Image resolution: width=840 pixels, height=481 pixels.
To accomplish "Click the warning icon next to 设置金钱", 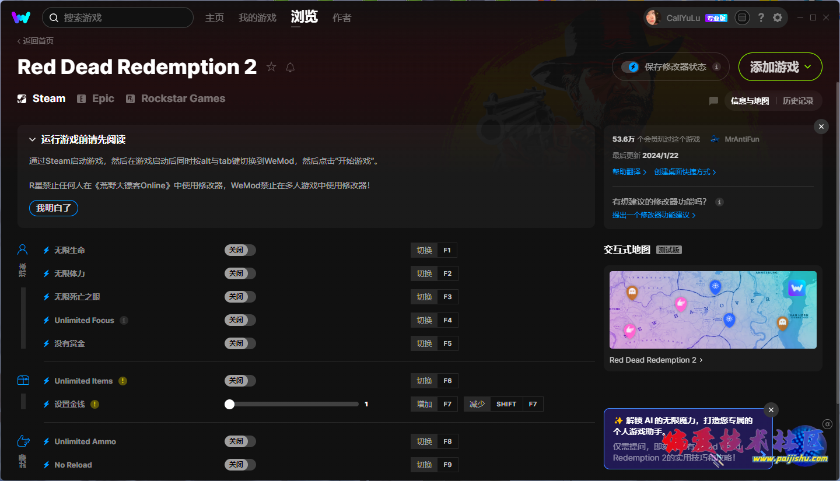I will point(94,404).
